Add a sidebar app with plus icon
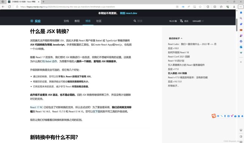 click(241, 62)
